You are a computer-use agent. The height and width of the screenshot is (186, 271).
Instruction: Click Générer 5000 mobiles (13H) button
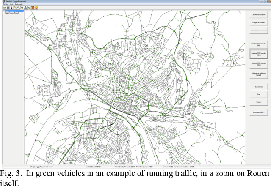259,64
